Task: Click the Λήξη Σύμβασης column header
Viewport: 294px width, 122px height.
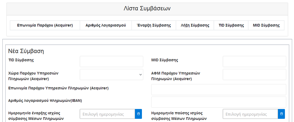Action: [x=195, y=26]
